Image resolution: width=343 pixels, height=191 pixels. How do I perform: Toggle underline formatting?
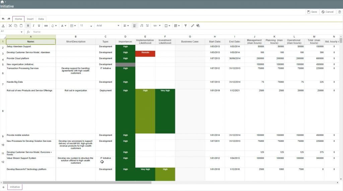pos(39,25)
